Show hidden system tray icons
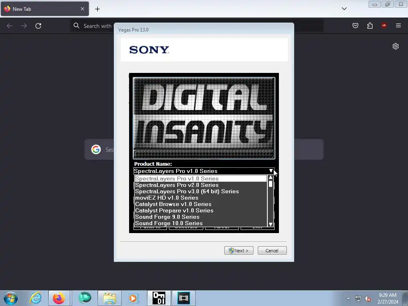This screenshot has height=306, width=408. pyautogui.click(x=348, y=298)
